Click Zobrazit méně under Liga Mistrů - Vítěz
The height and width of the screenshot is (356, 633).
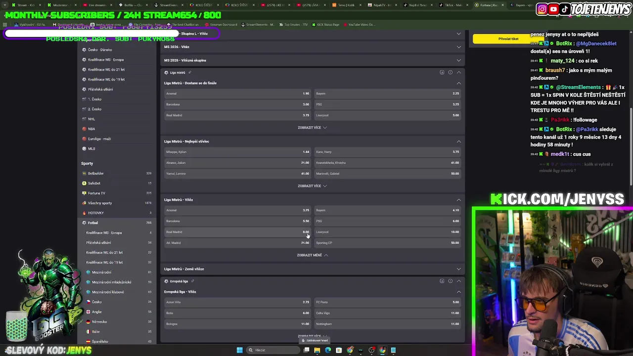[312, 255]
